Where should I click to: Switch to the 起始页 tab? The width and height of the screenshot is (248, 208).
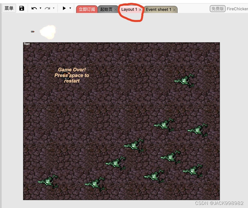coord(106,9)
